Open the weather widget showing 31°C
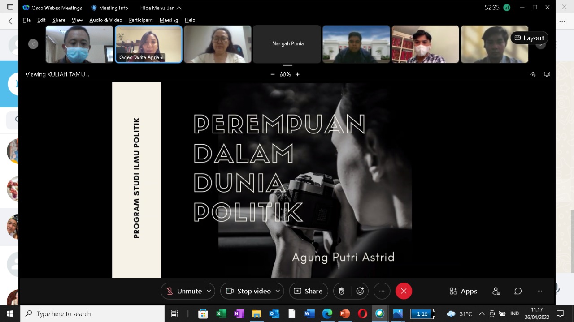574x322 pixels. point(460,314)
